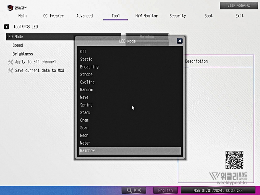Viewport: 260px width, 195px height.
Task: Click the search magnifier (F4) button
Action: point(134,190)
